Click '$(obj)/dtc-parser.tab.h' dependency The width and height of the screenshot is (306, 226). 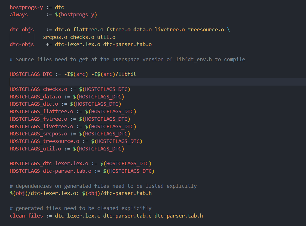tap(117, 193)
